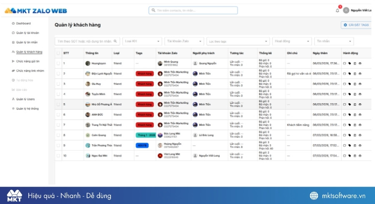Screen dimensions: 375x204
Task: Expand the Tài khoản Zalo dropdown
Action: tap(184, 41)
